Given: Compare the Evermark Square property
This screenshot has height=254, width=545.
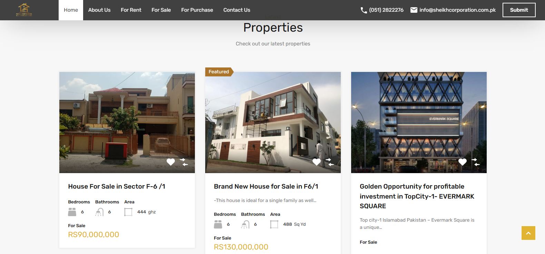Looking at the screenshot, I should (x=476, y=162).
